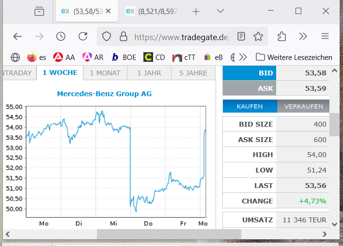Screen dimensions: 343x246
Task: Maximize the Firefox window
Action: tap(298, 11)
